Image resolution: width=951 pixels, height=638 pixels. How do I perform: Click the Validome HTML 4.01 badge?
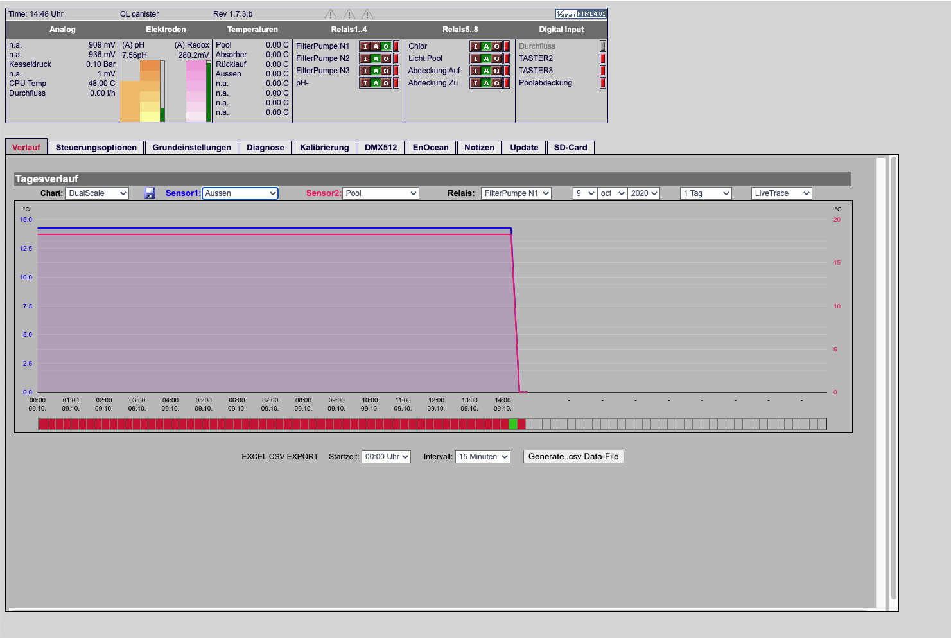pyautogui.click(x=580, y=13)
